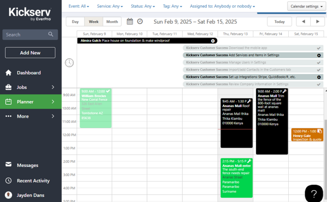Open the Dashboard home icon

pyautogui.click(x=9, y=72)
